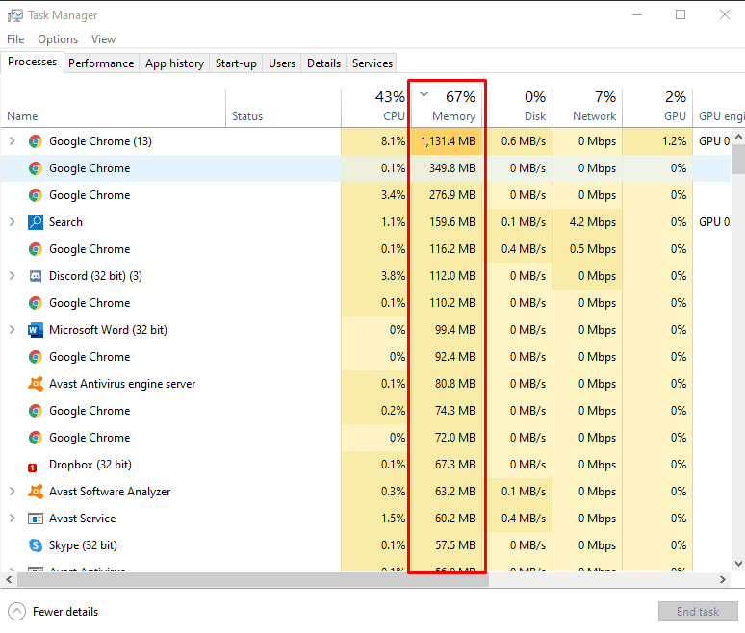Sort by the Name column header
The image size is (745, 633).
[113, 108]
